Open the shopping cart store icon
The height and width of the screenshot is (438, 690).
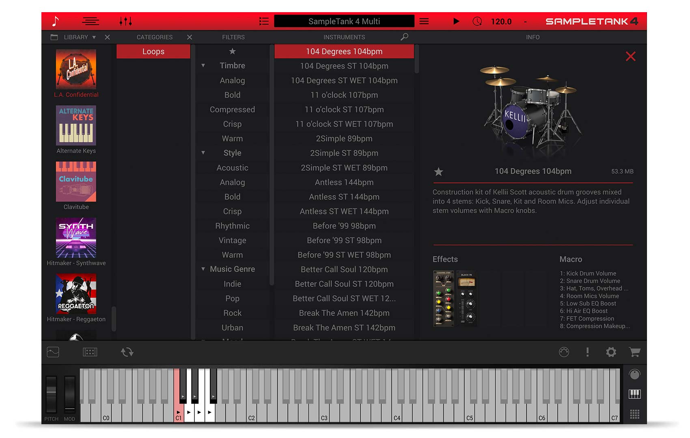(634, 352)
